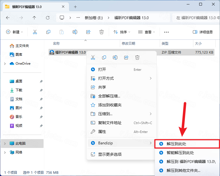The height and width of the screenshot is (176, 220).
Task: Select 解压到其他文件夹... option
Action: click(188, 170)
